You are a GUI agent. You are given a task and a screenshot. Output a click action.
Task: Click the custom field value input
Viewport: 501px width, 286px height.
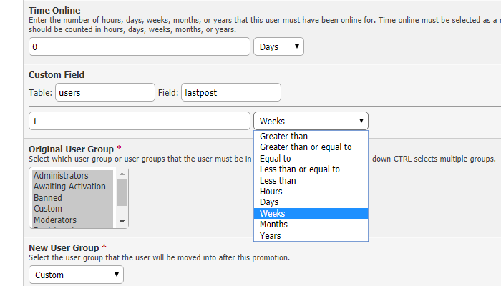pyautogui.click(x=139, y=121)
